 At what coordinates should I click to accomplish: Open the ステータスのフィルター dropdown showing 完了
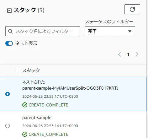click(x=110, y=31)
